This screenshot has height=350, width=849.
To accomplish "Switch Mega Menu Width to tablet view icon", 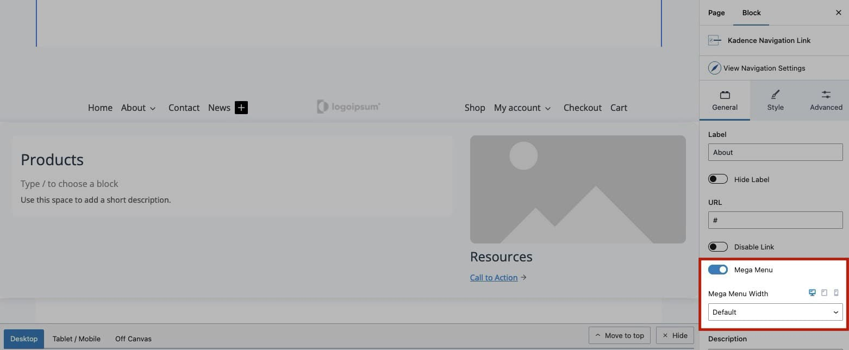I will tap(824, 292).
